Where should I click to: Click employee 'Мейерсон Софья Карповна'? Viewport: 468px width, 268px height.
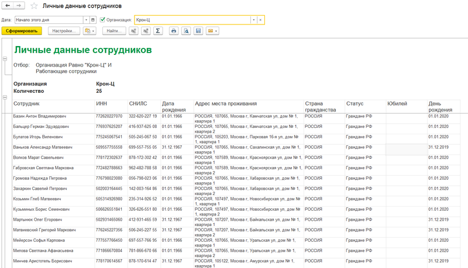39,241
